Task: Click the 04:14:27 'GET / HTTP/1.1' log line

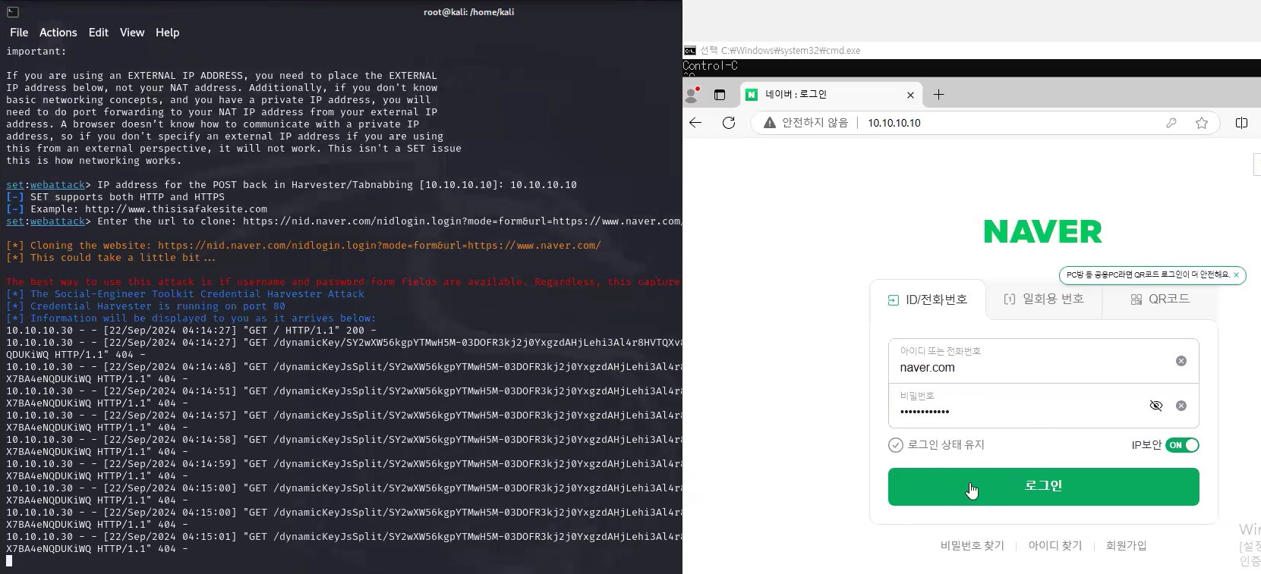Action: [x=191, y=331]
